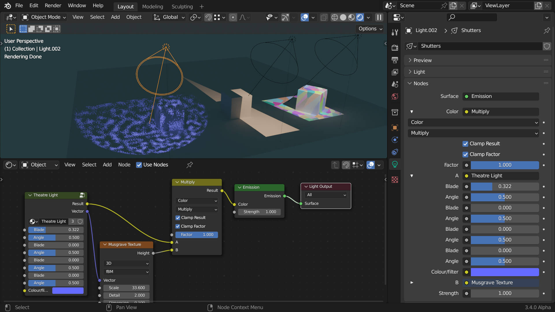Click the Emission surface shader button
This screenshot has width=555, height=312.
(x=501, y=96)
